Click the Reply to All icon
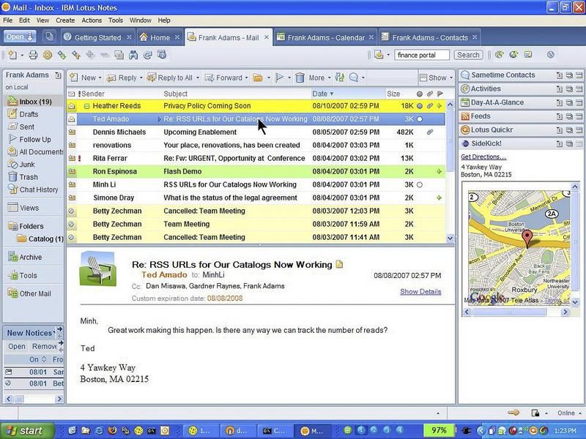The height and width of the screenshot is (439, 586). click(151, 77)
